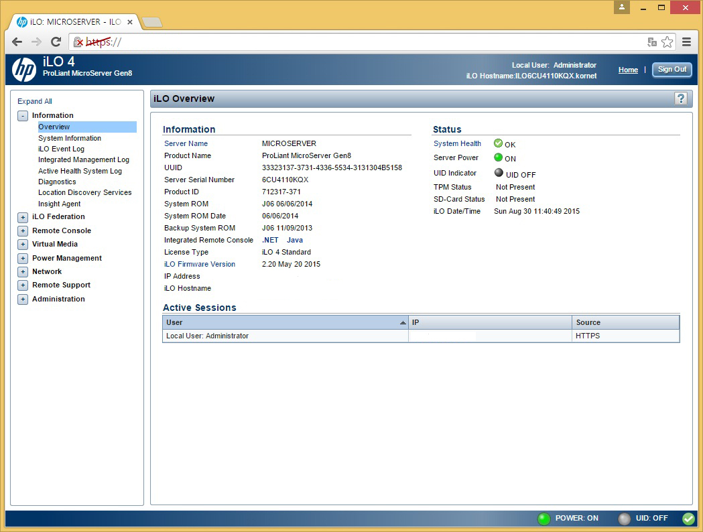Expand the Virtual Media section
The image size is (703, 532).
(x=23, y=245)
